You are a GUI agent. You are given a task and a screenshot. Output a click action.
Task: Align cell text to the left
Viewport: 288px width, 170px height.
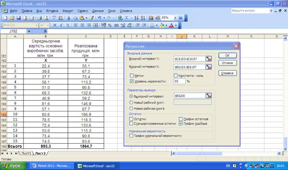pos(76,25)
